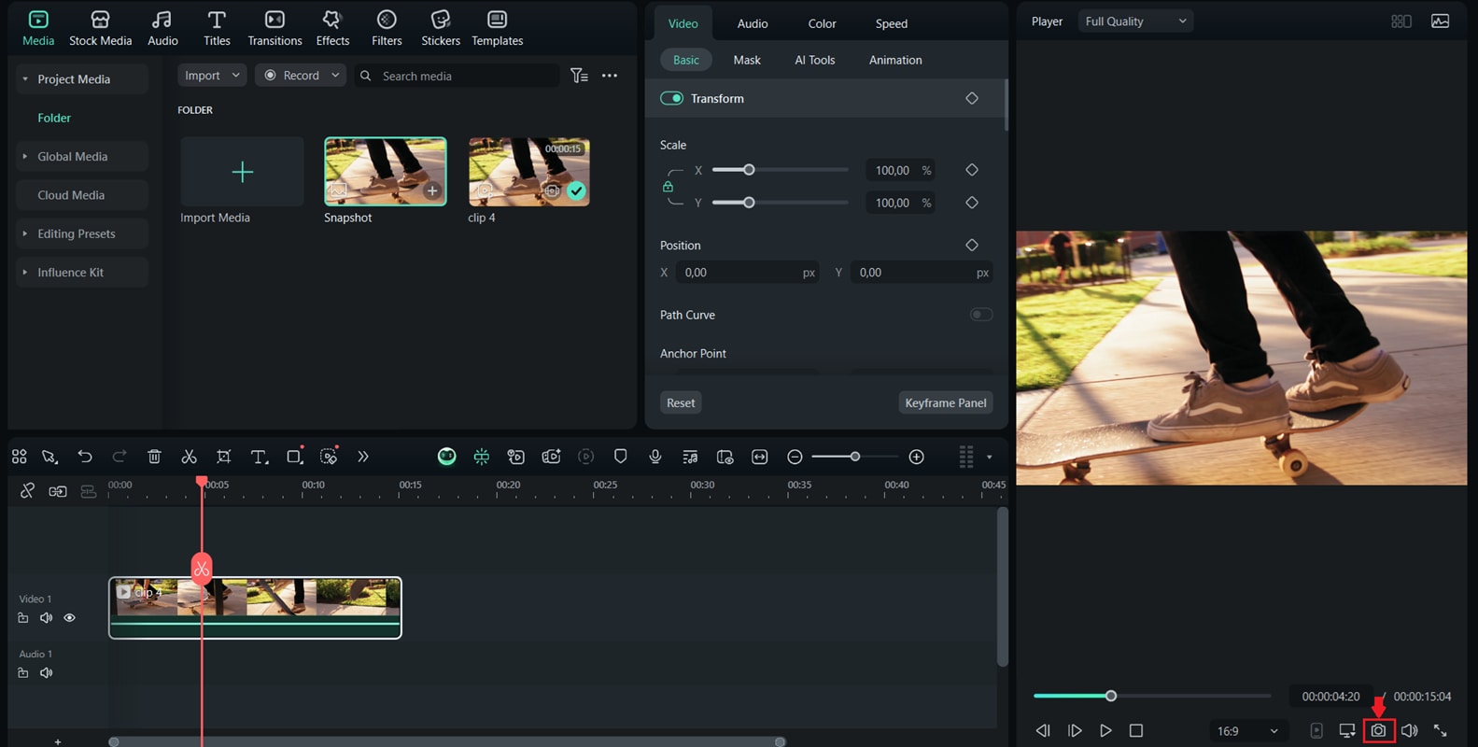The width and height of the screenshot is (1478, 747).
Task: Click the marker shield icon
Action: [620, 457]
